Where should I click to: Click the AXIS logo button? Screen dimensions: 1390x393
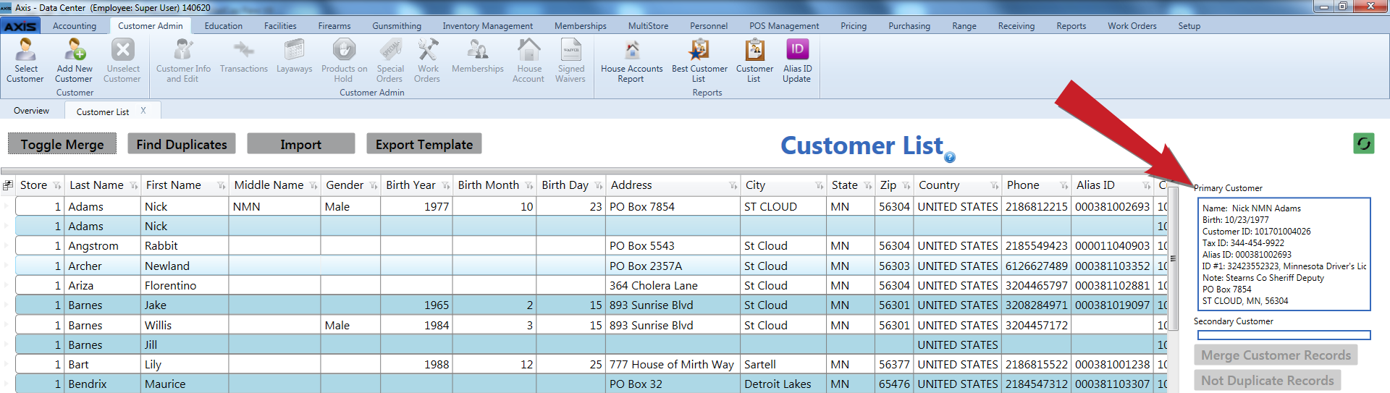[x=20, y=26]
